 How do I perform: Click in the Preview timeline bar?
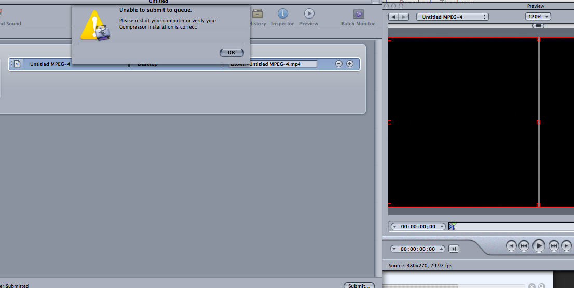(x=511, y=227)
